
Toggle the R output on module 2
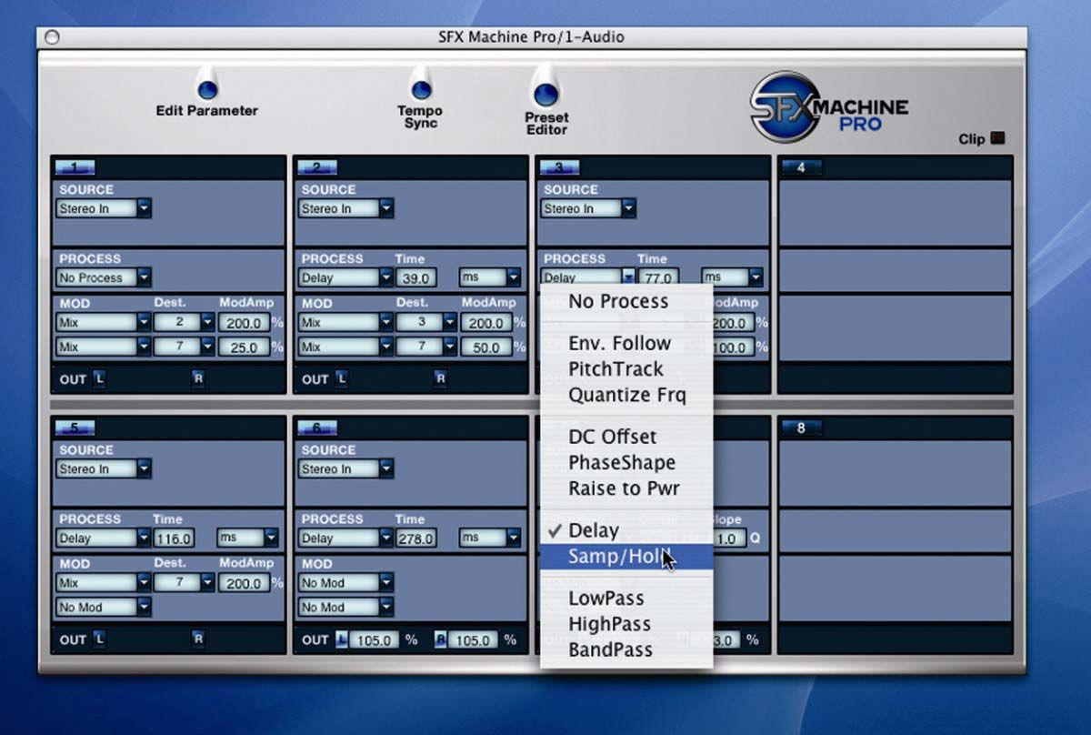click(439, 379)
